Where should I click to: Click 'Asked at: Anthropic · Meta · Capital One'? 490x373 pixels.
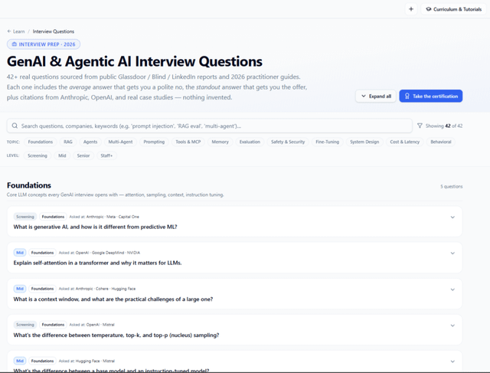click(x=104, y=217)
